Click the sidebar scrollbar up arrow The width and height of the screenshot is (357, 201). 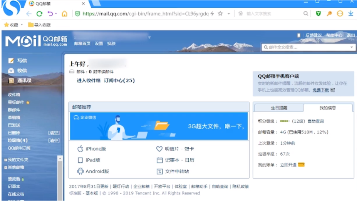coord(60,158)
